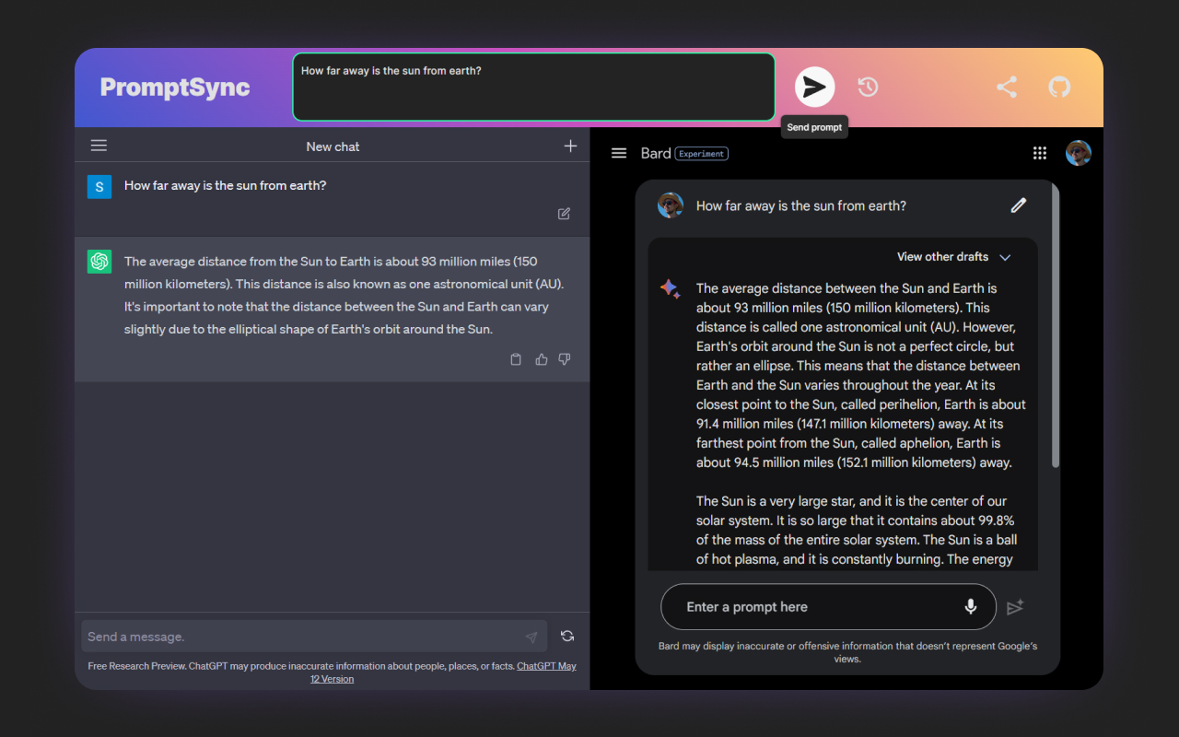
Task: Open the Google account avatar in Bard header
Action: point(1079,153)
